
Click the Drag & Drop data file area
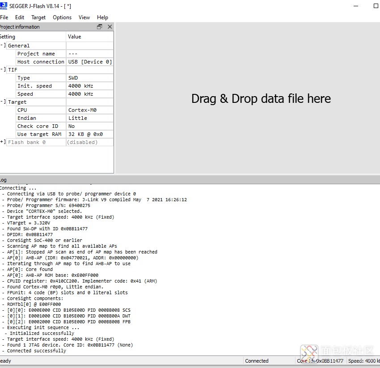click(x=261, y=98)
